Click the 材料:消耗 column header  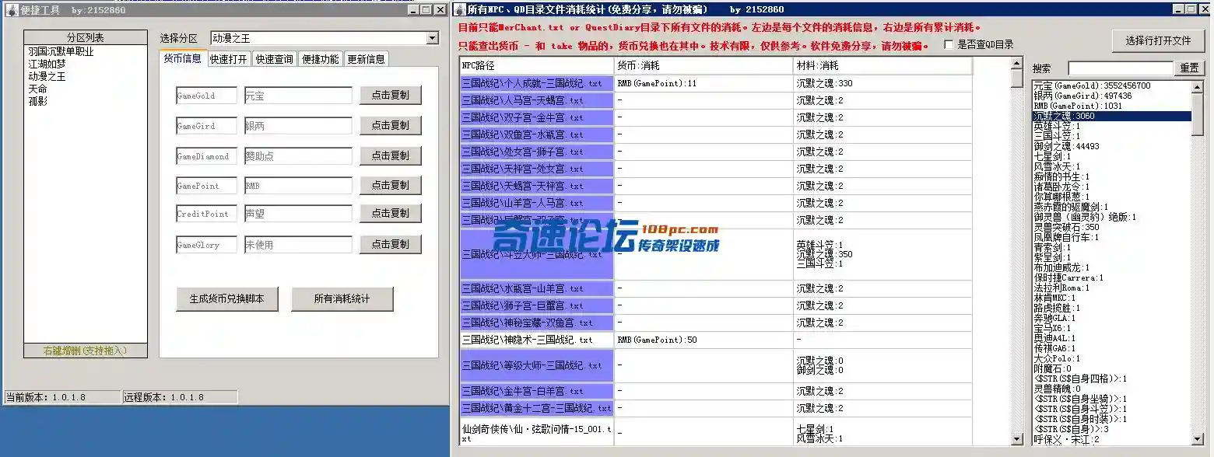click(883, 65)
